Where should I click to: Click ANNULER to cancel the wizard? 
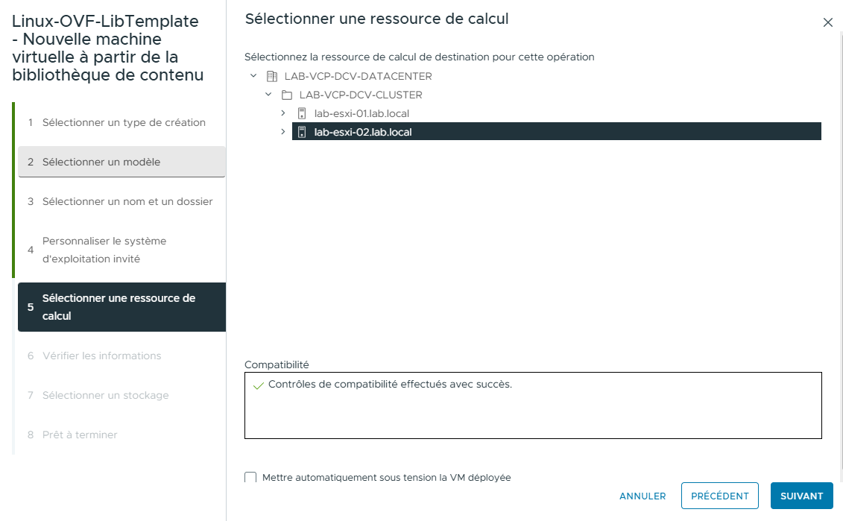(642, 496)
